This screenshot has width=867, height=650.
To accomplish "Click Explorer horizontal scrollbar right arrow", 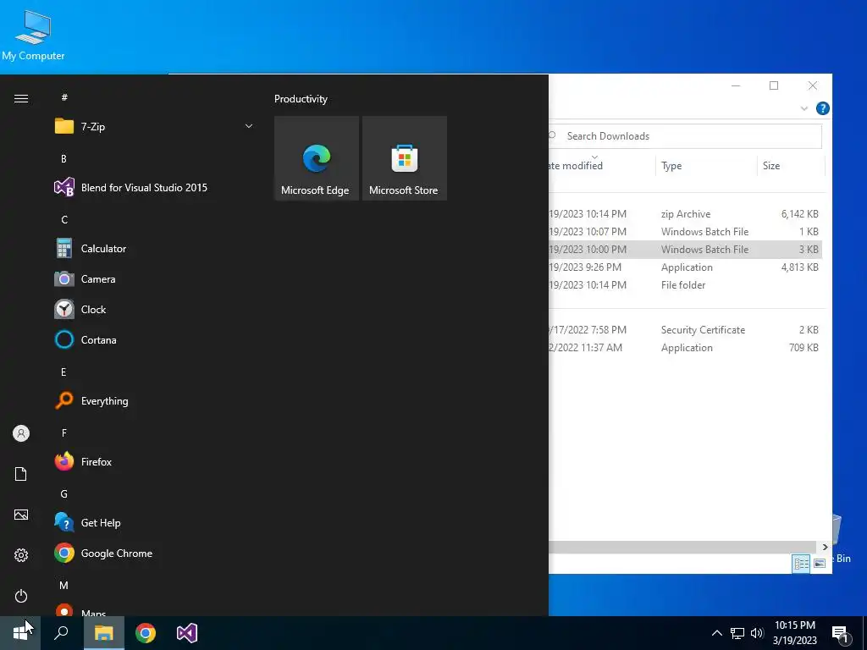I will pyautogui.click(x=825, y=548).
